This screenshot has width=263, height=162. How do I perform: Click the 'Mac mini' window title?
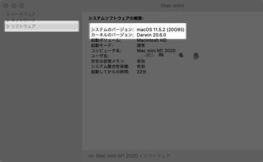[172, 5]
